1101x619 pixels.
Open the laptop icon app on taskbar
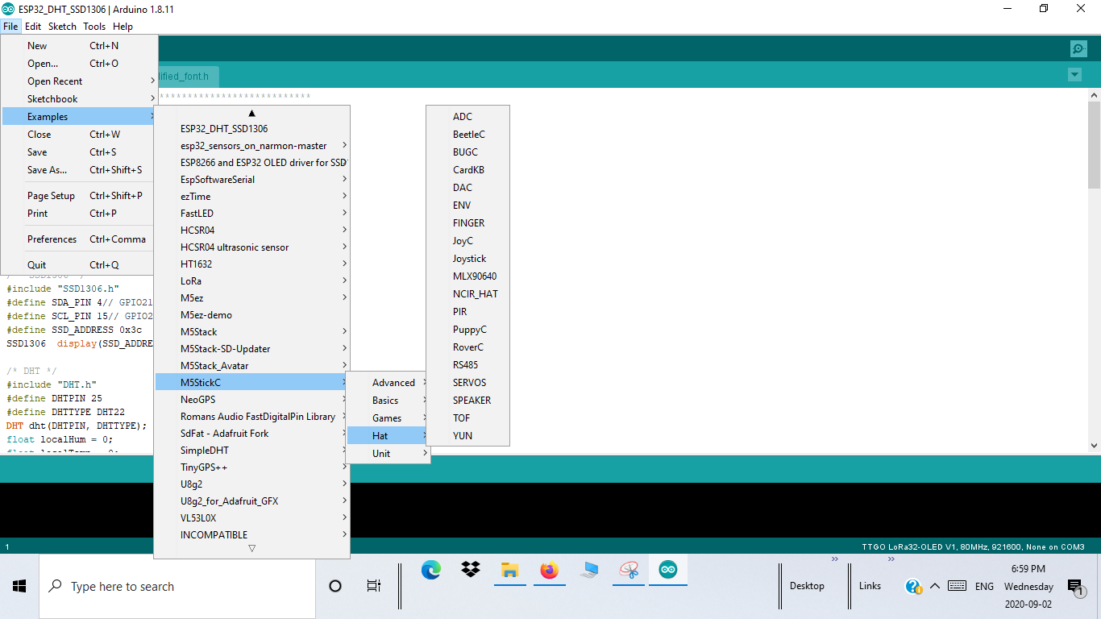[589, 571]
